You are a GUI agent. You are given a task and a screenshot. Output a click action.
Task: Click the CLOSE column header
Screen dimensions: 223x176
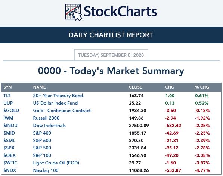click(x=136, y=87)
